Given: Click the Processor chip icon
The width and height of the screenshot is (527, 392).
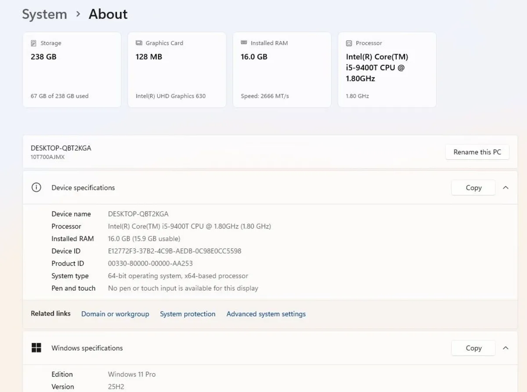Looking at the screenshot, I should (349, 43).
